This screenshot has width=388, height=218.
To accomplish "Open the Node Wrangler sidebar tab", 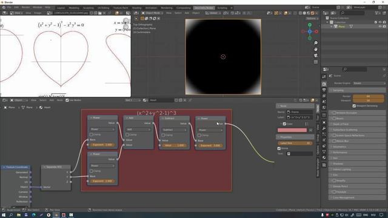I will [318, 167].
